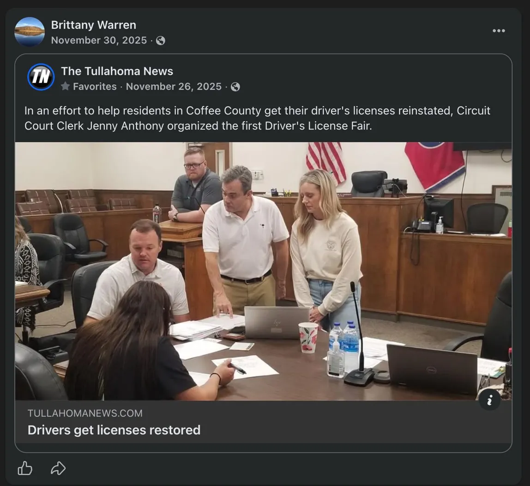
Task: Open the three-dot post options menu
Action: coord(499,31)
